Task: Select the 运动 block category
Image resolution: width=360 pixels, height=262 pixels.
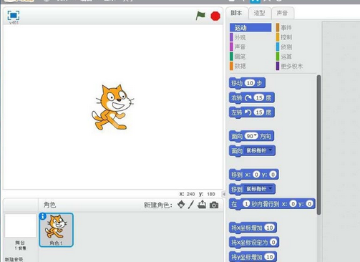Action: coord(250,28)
